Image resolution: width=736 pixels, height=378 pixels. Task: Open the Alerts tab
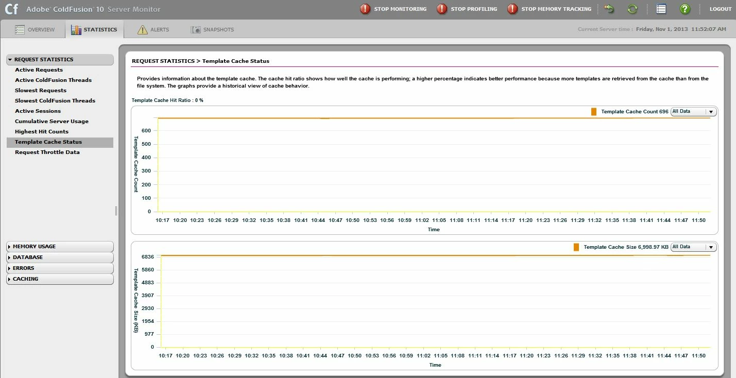153,30
